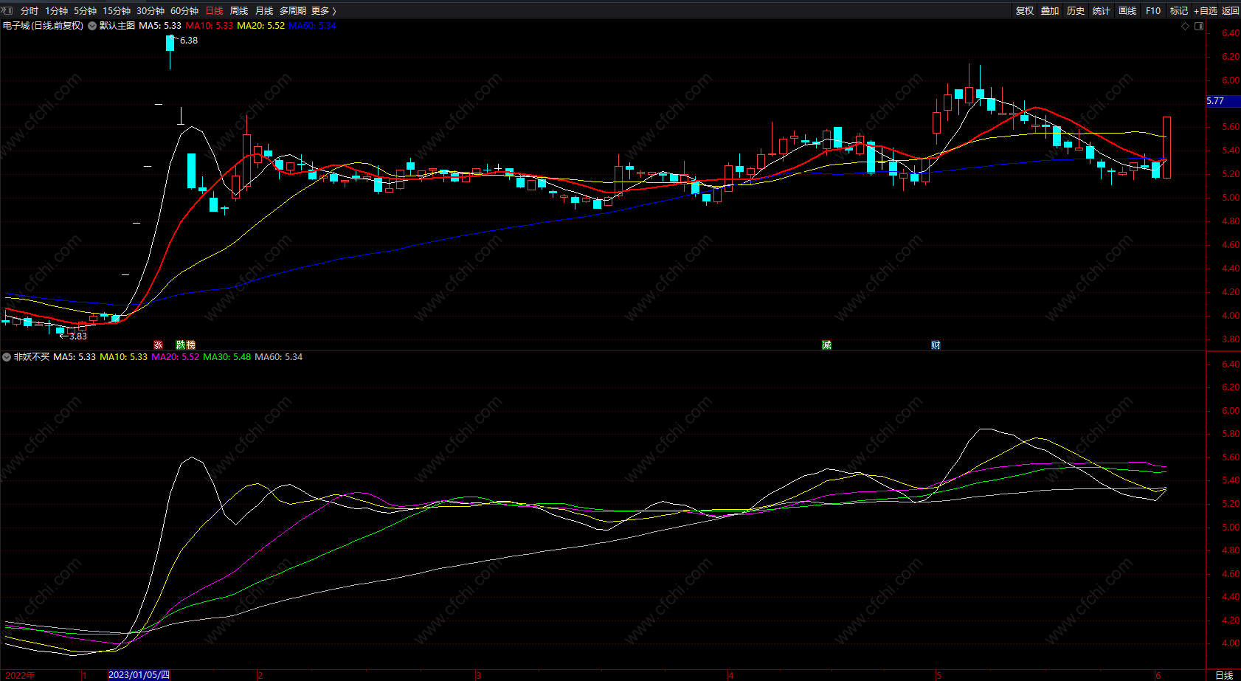Open the main chart indicator dropdown
Viewport: 1241px width, 681px height.
[x=92, y=26]
